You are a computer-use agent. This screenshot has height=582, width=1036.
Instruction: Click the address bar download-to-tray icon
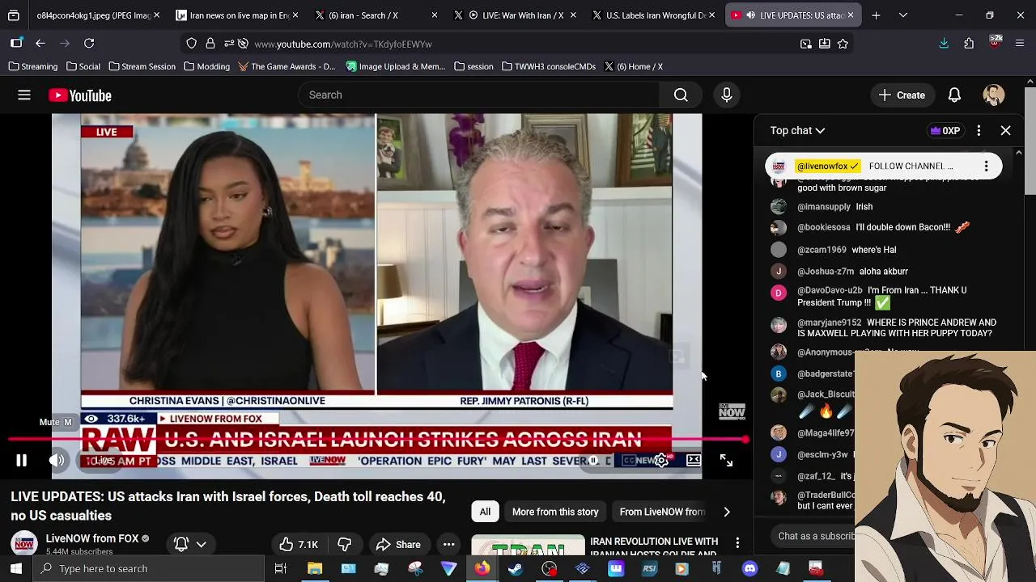pyautogui.click(x=824, y=44)
